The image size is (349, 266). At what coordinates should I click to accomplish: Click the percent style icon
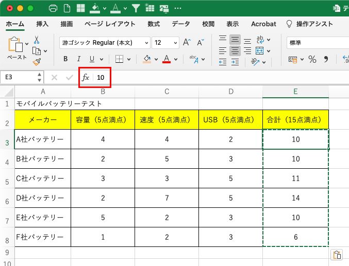click(x=312, y=59)
